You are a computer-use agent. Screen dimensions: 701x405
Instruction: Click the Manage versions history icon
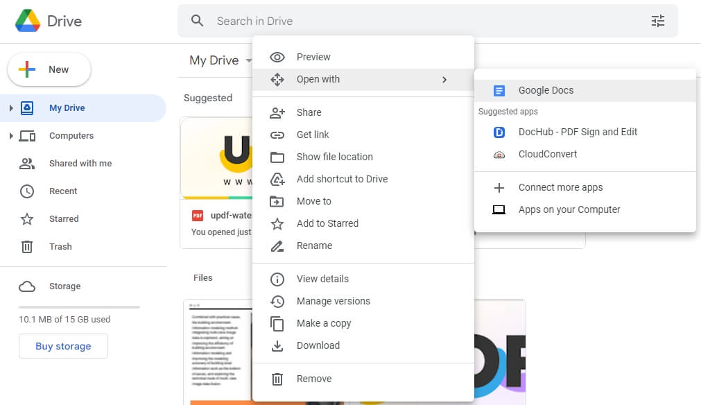pos(277,301)
